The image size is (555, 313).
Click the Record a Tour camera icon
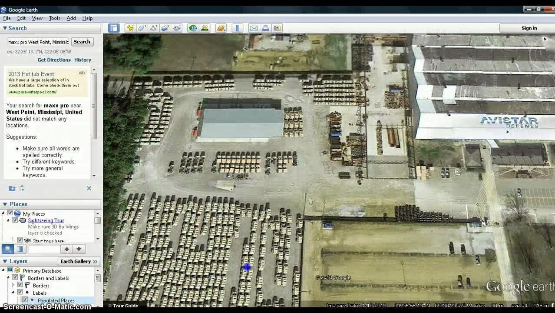click(x=177, y=28)
